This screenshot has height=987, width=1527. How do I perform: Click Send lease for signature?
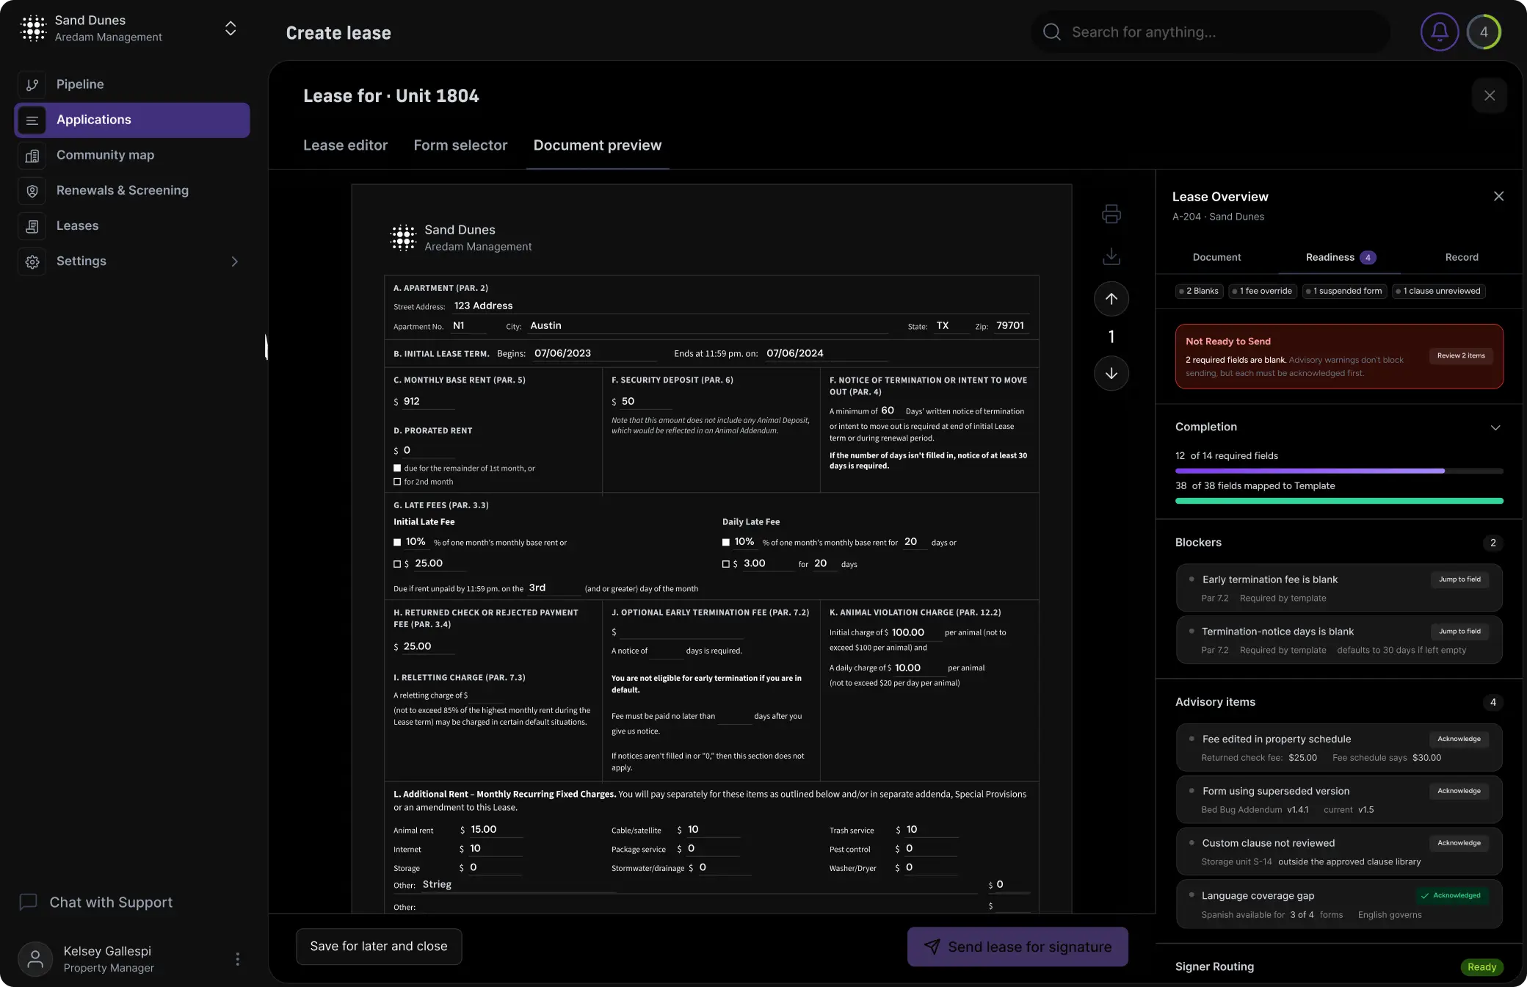pos(1018,947)
